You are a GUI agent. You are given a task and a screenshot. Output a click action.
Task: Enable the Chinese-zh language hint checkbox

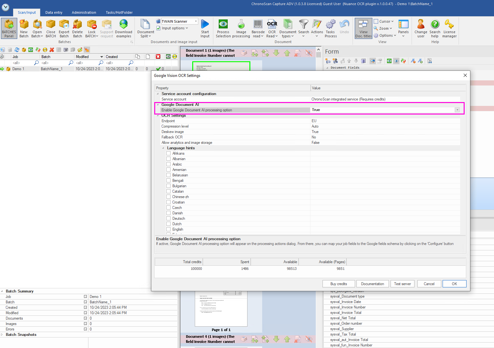click(x=169, y=197)
